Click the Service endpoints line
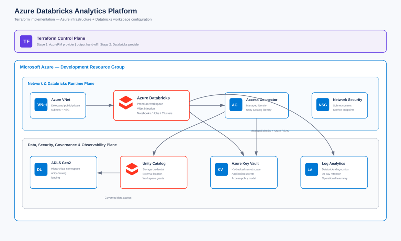 344,110
